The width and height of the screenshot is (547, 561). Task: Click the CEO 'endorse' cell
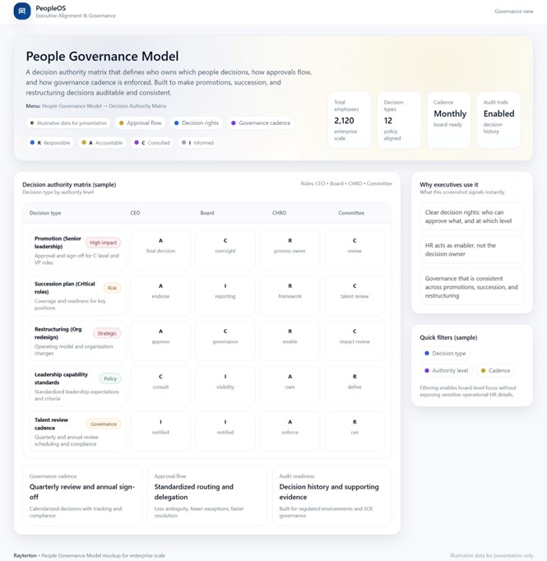[x=160, y=295]
